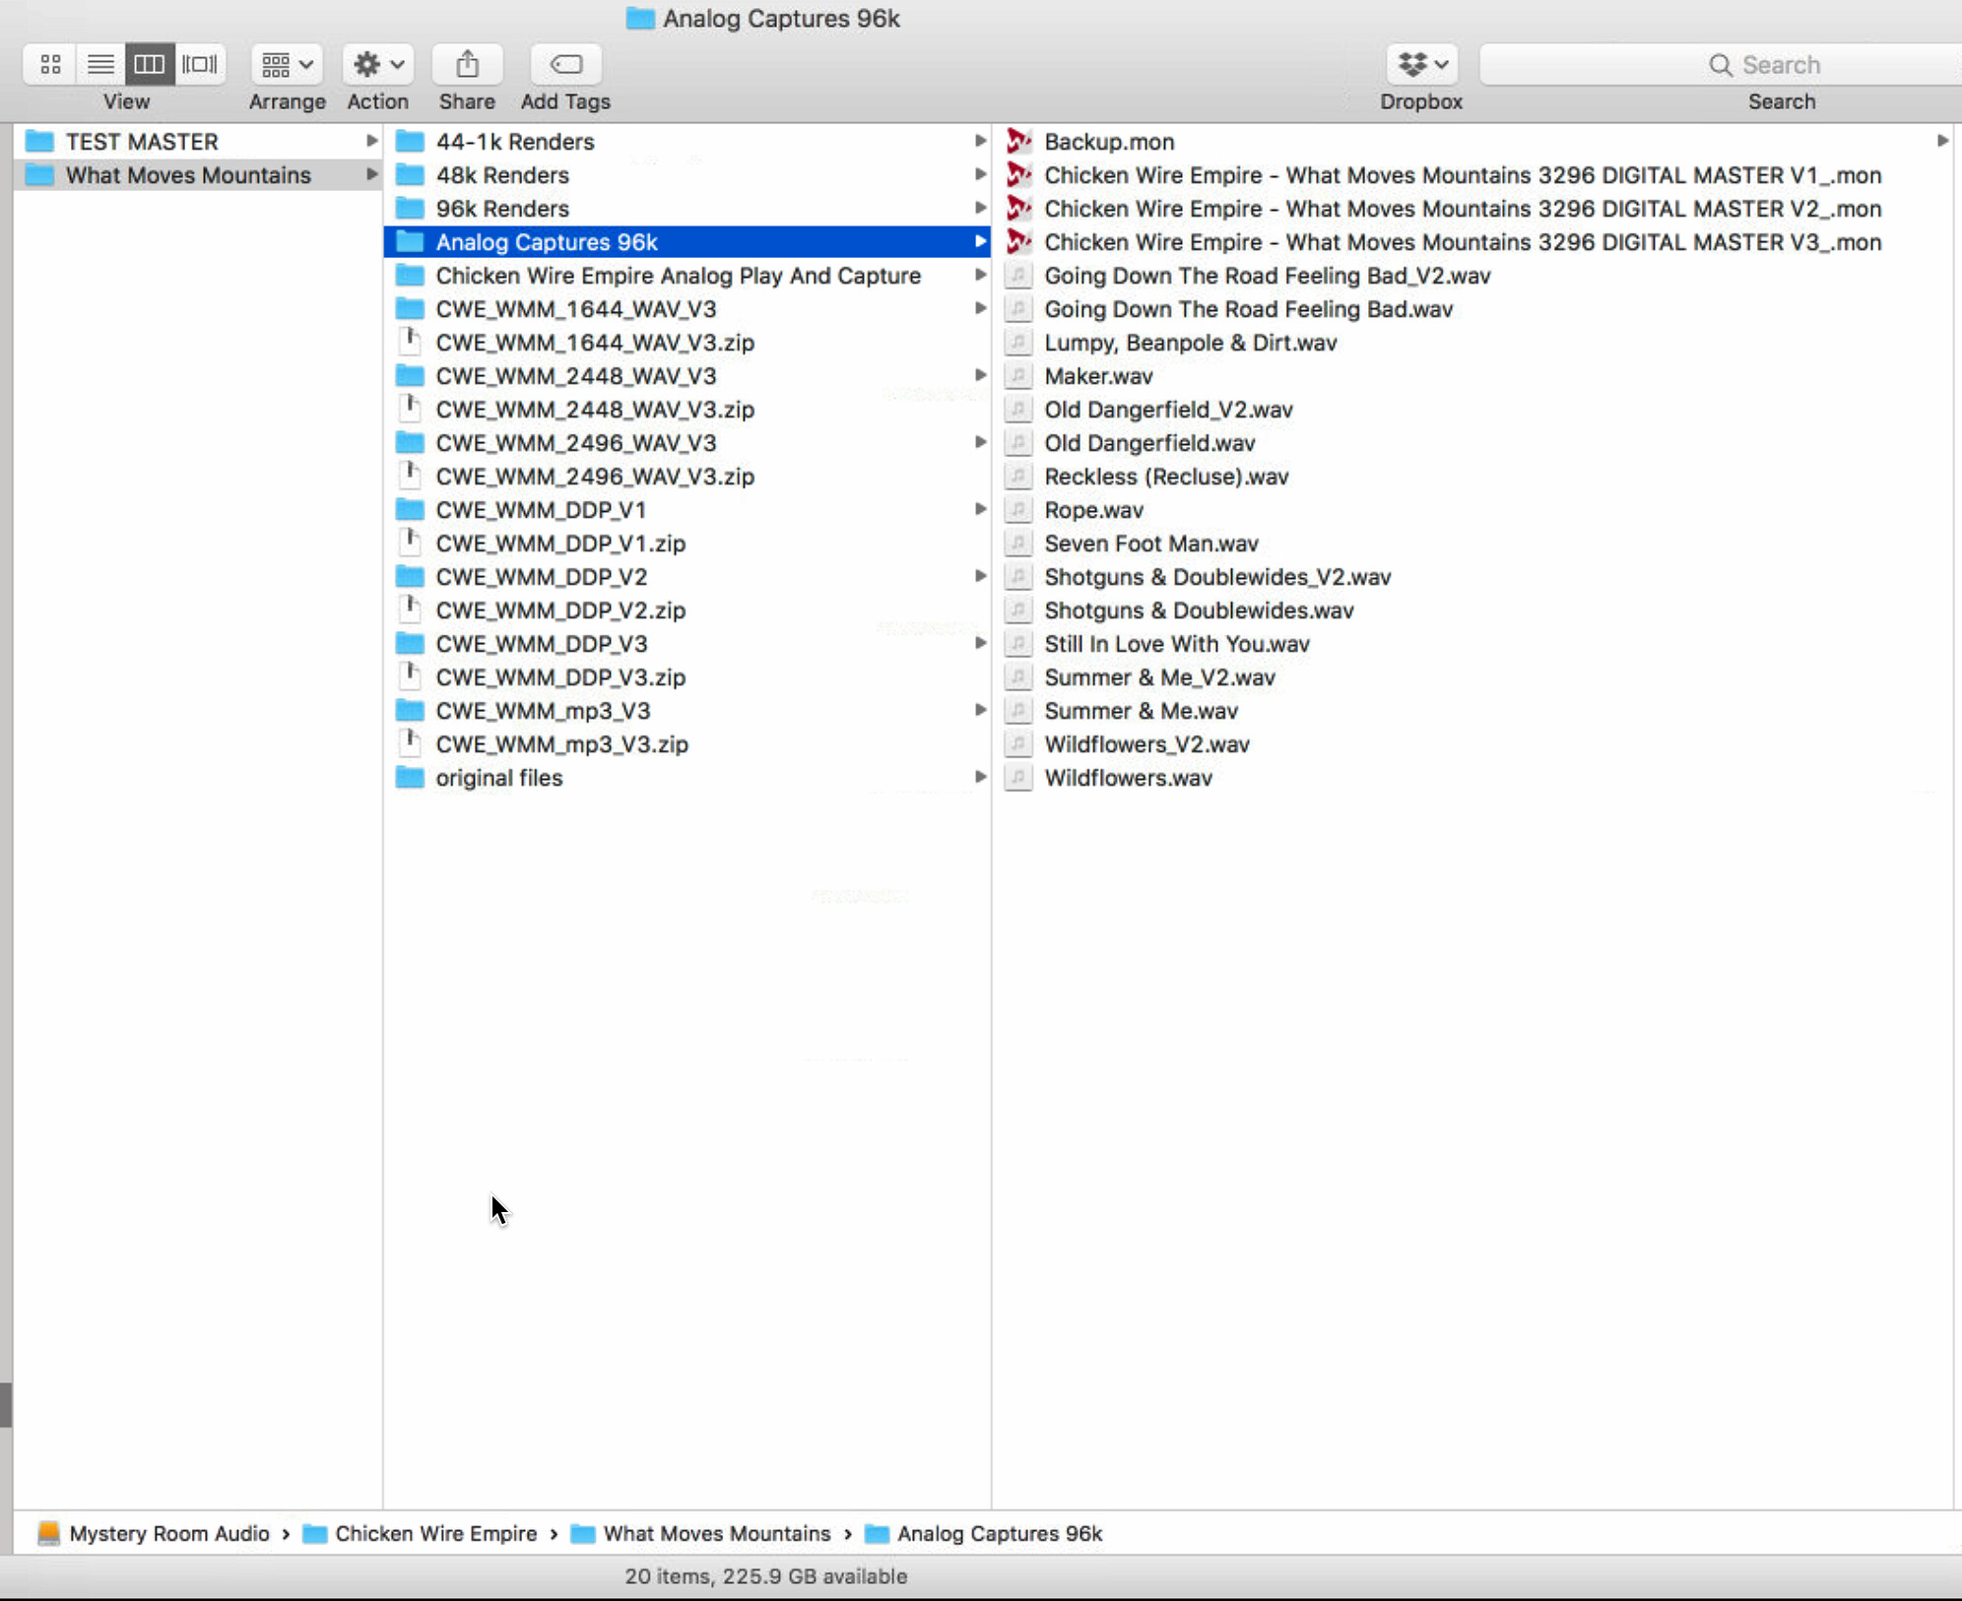Open the original files folder
This screenshot has height=1601, width=1962.
point(498,778)
